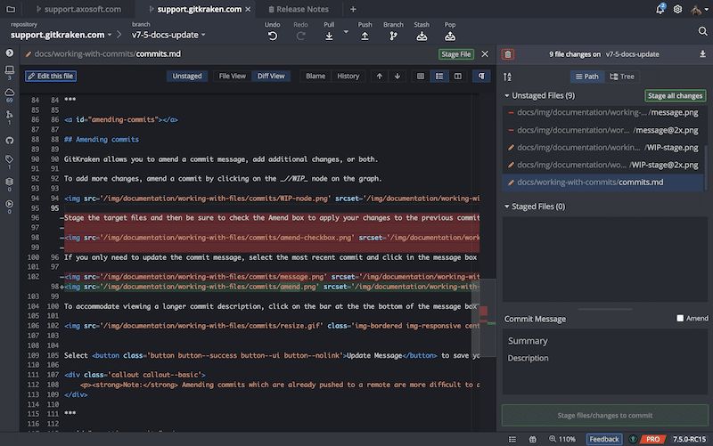Viewport: 713px width, 446px height.
Task: Open the branch v7-5-docs-update dropdown
Action: coord(168,35)
